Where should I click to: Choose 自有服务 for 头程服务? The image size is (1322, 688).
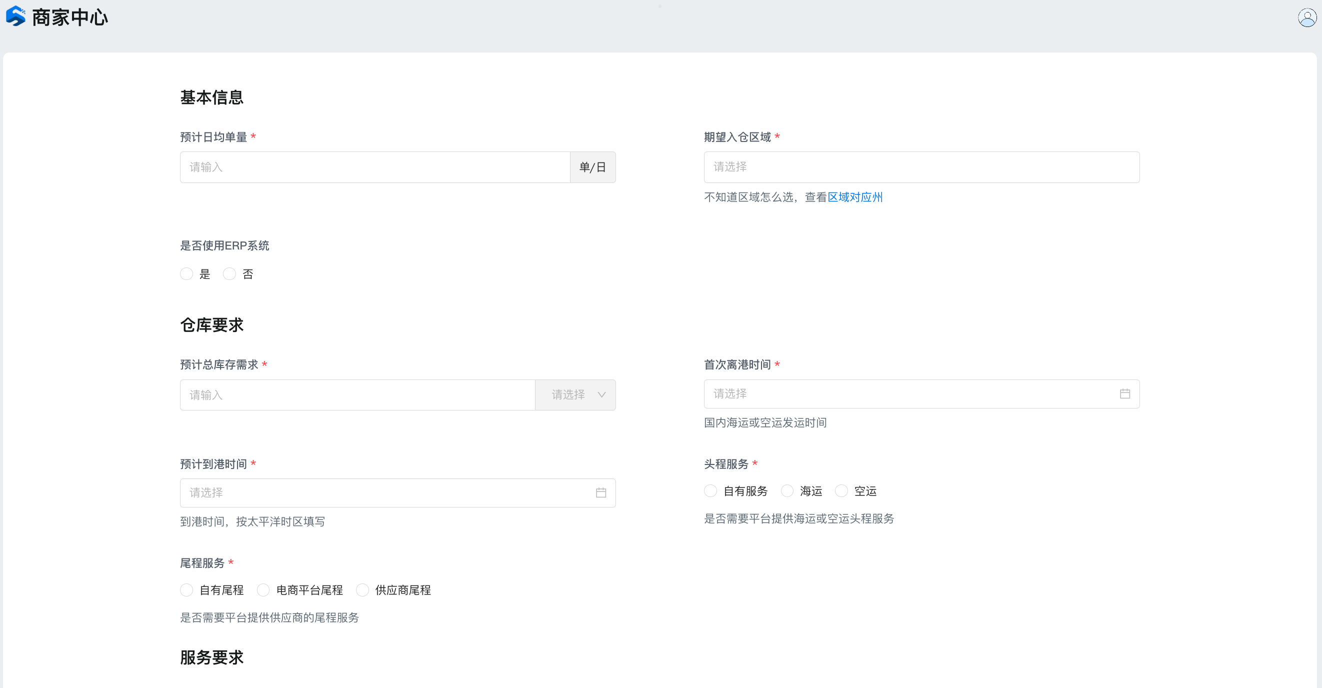(710, 491)
